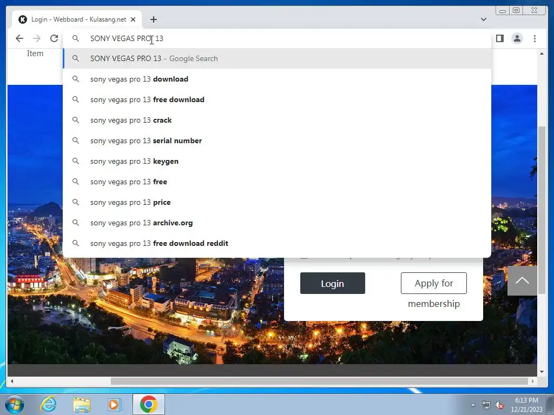The width and height of the screenshot is (554, 415).
Task: Select 'sony vegas pro 13 download' suggestion
Action: click(277, 79)
